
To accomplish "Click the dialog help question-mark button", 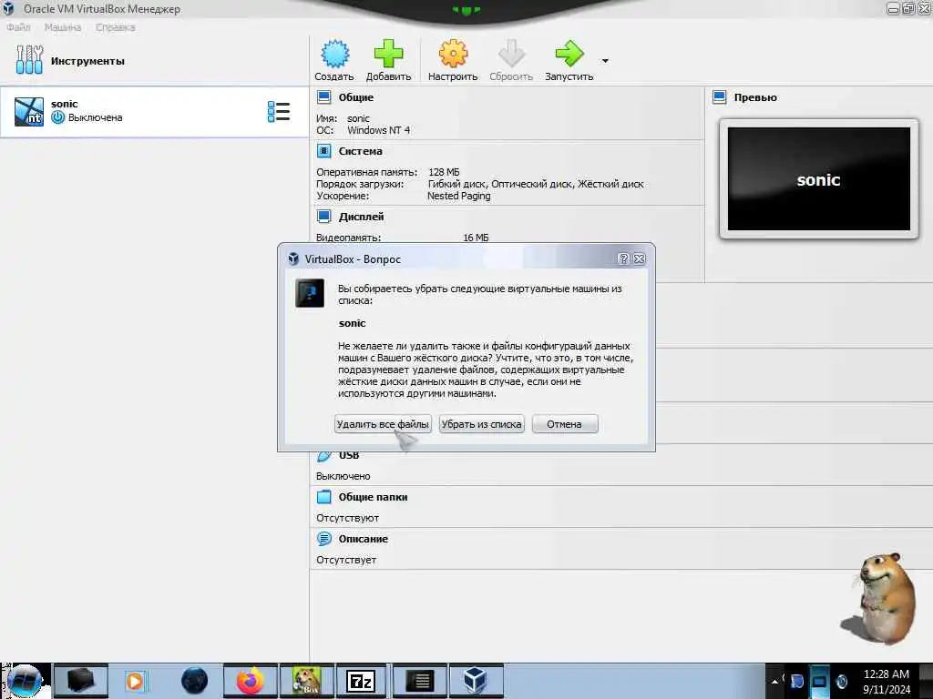I will click(623, 258).
